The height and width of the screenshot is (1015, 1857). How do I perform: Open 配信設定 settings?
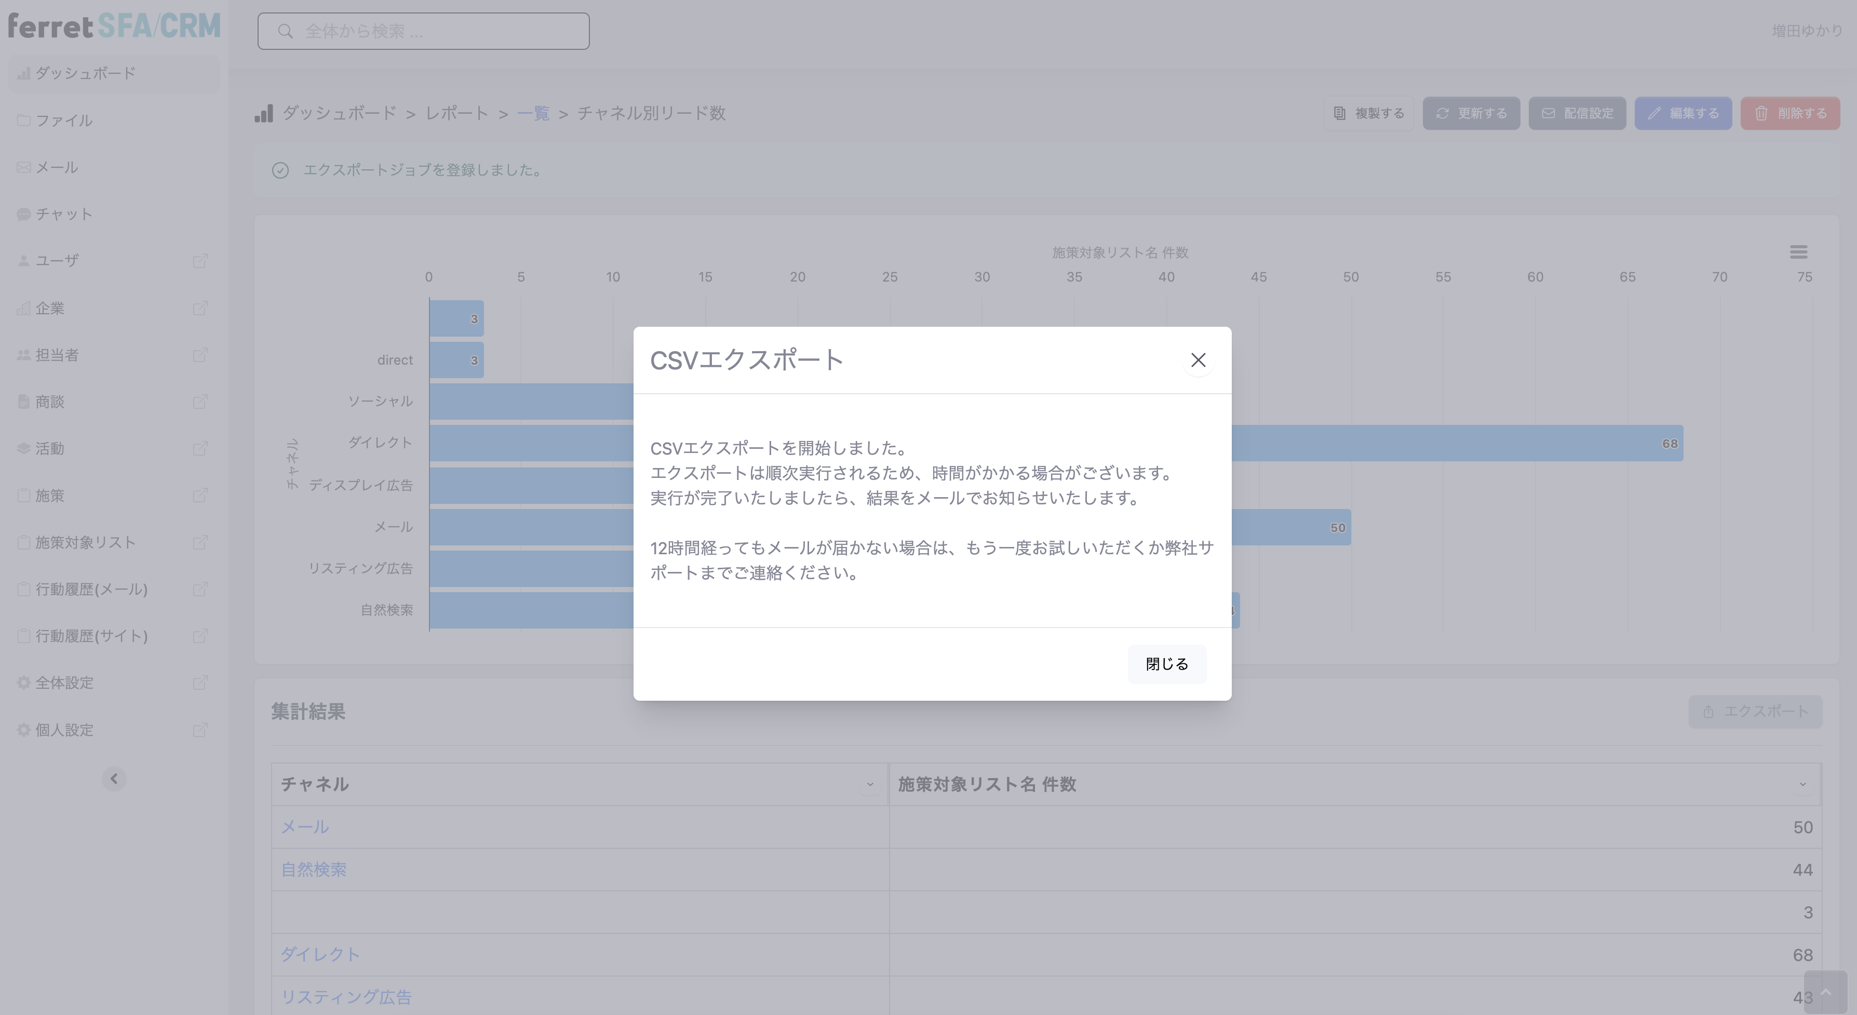(1577, 113)
